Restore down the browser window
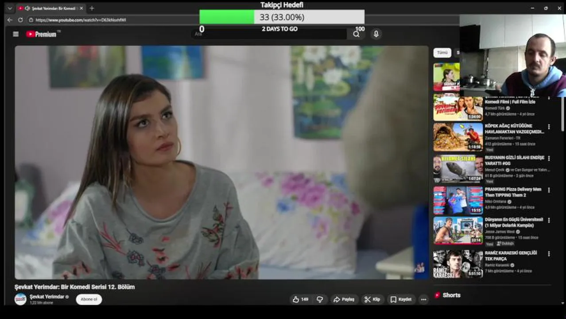This screenshot has height=319, width=566. click(546, 8)
